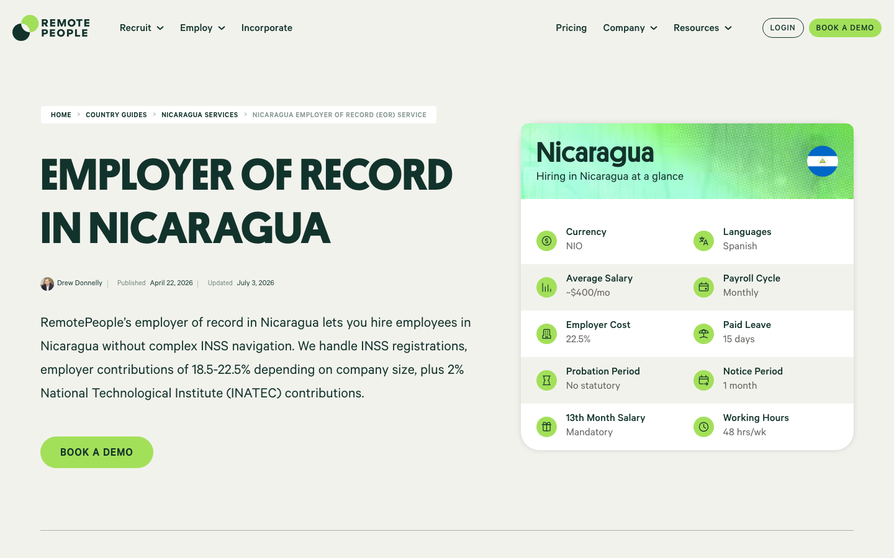
Task: Click the large BOOK A DEMO button below intro
Action: point(97,452)
